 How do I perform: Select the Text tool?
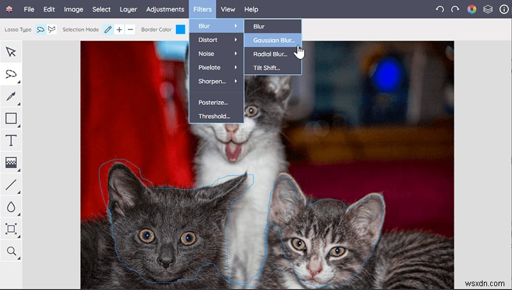coord(11,141)
